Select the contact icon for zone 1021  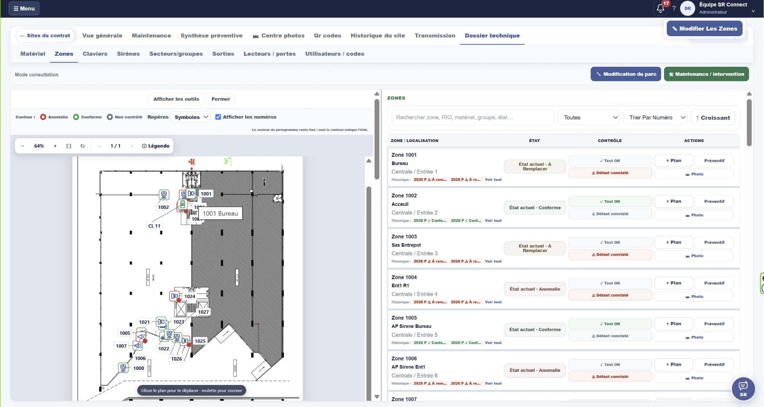click(x=161, y=322)
